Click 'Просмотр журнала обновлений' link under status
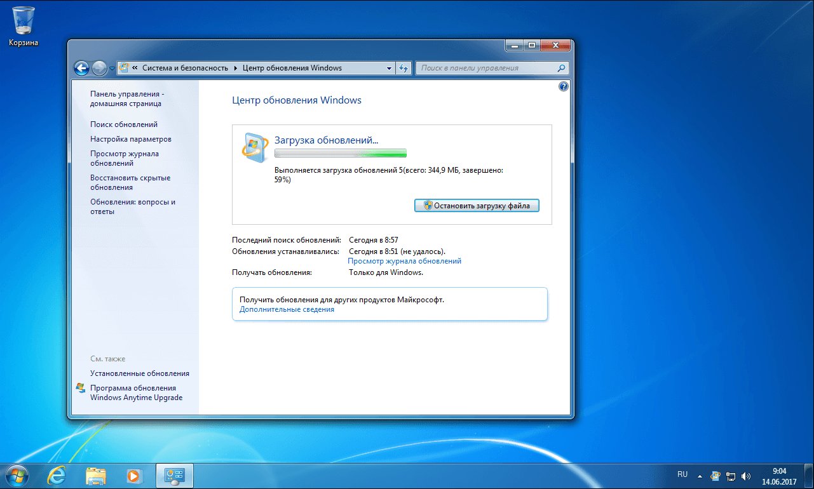This screenshot has height=489, width=814. [x=404, y=261]
